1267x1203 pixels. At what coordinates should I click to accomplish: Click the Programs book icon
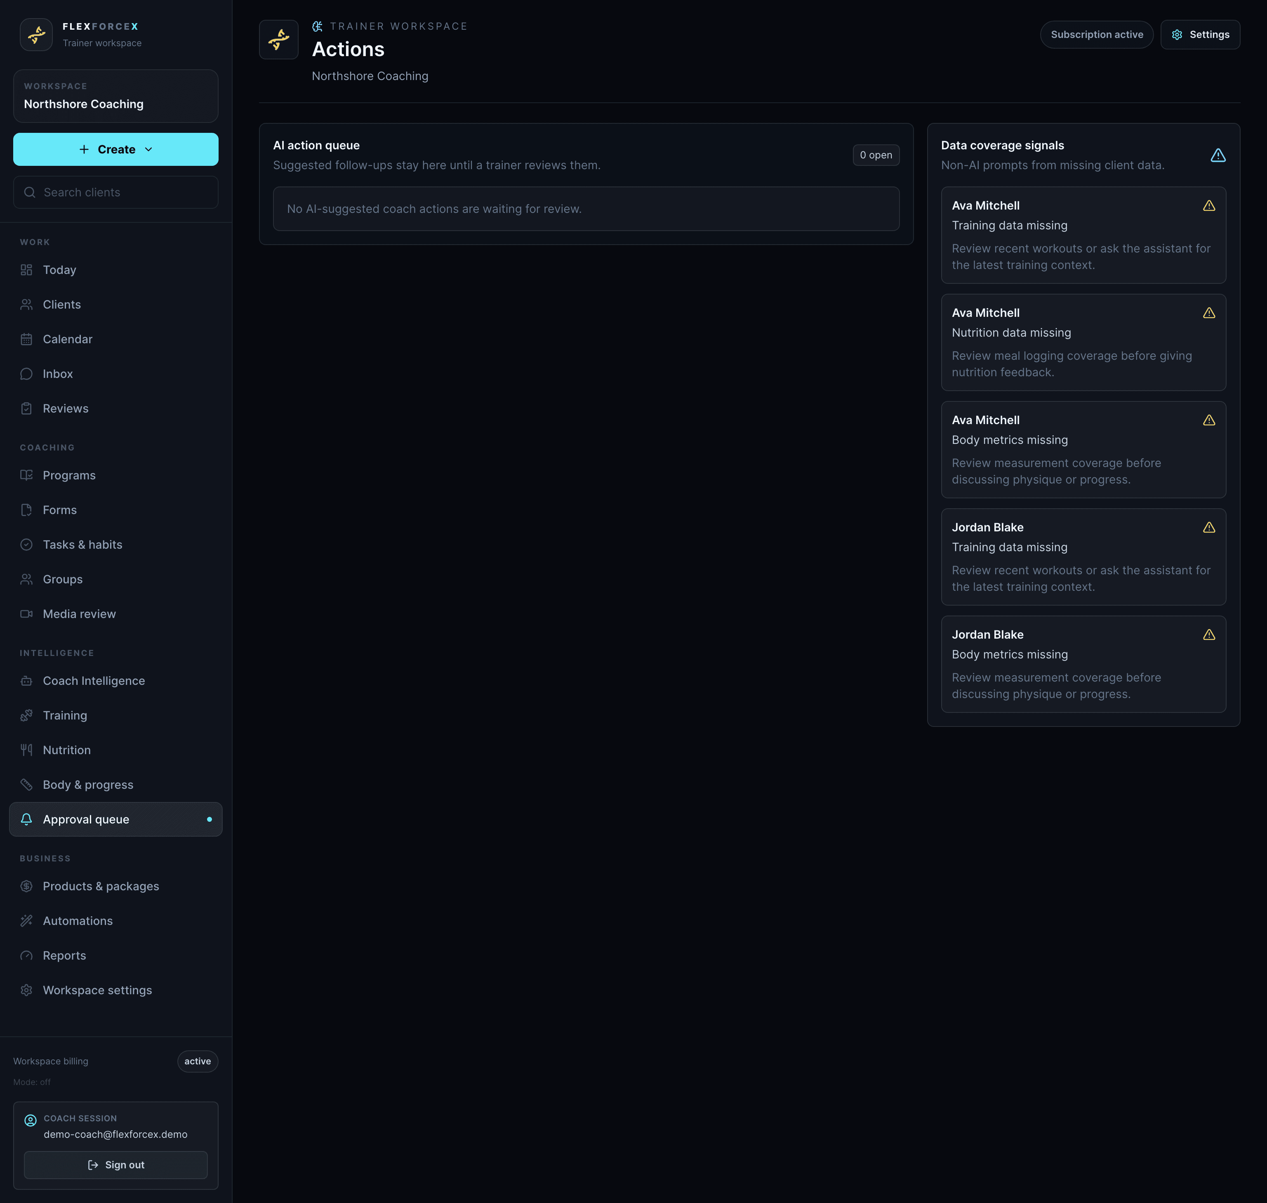[26, 475]
